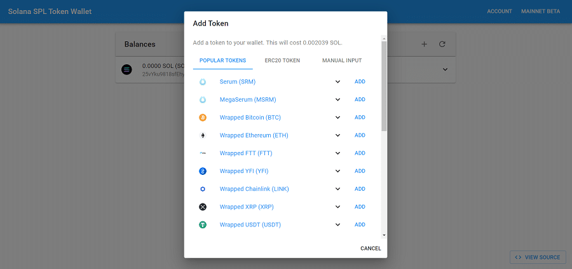Image resolution: width=572 pixels, height=269 pixels.
Task: Add the MegaSerum (MSRM) token
Action: pos(360,100)
